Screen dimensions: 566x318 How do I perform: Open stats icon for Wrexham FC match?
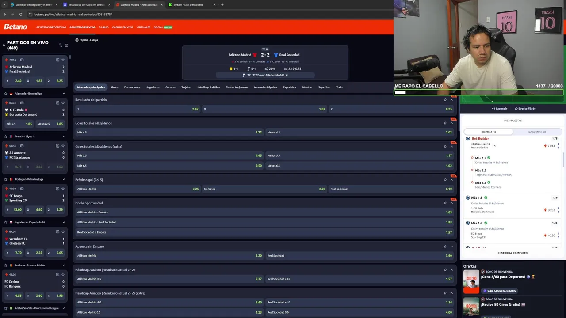(57, 231)
